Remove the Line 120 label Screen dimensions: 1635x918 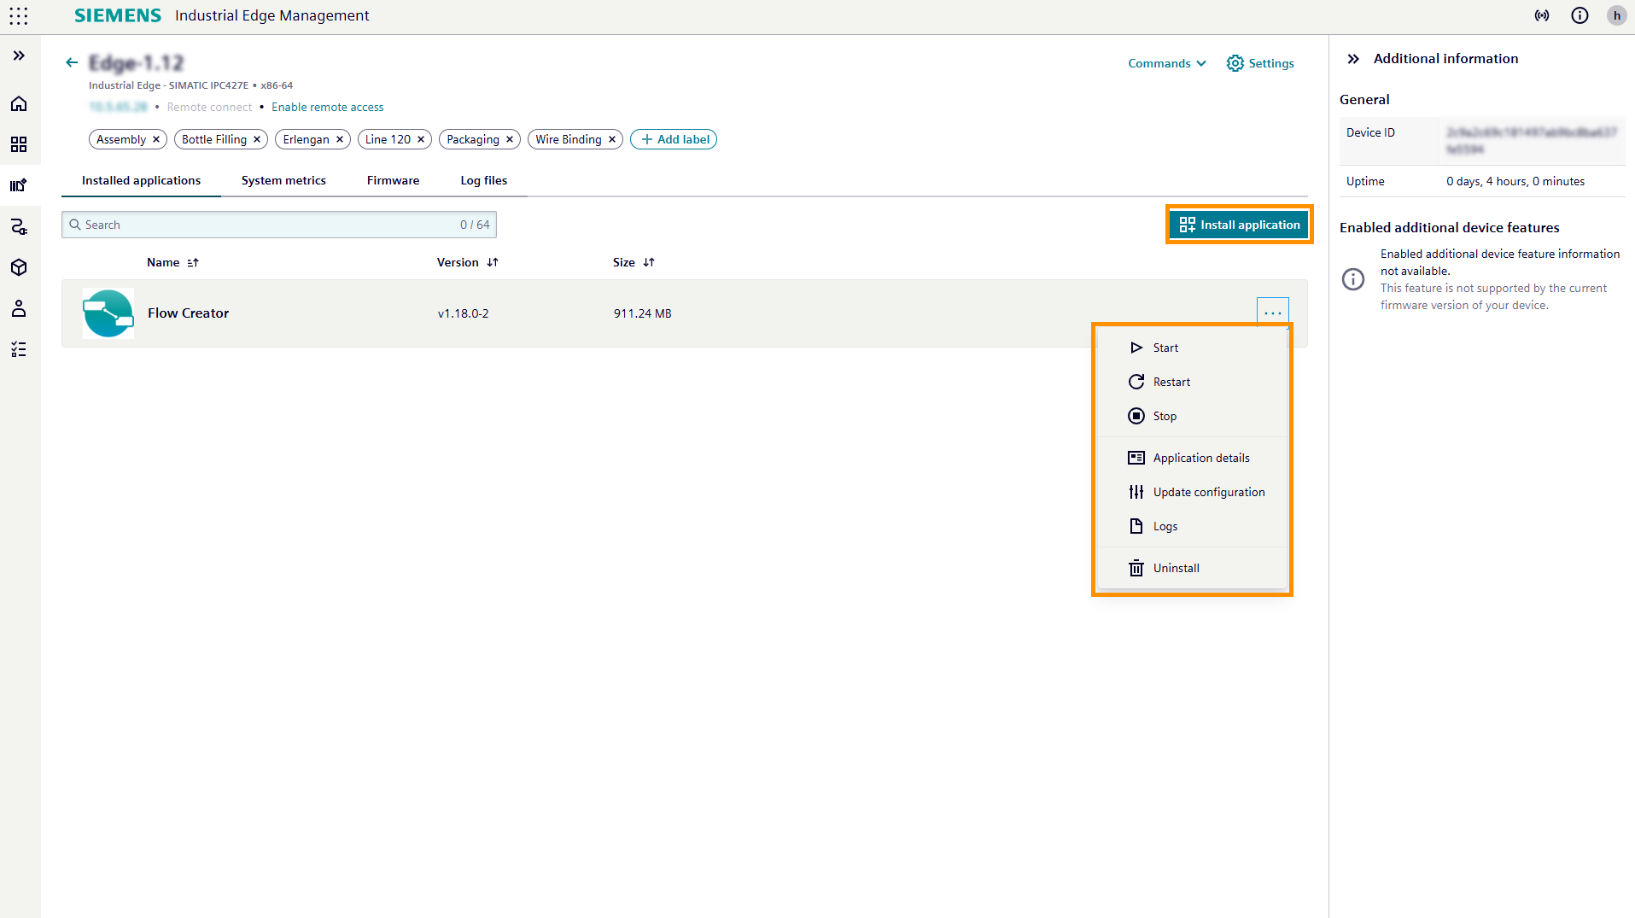click(x=421, y=139)
